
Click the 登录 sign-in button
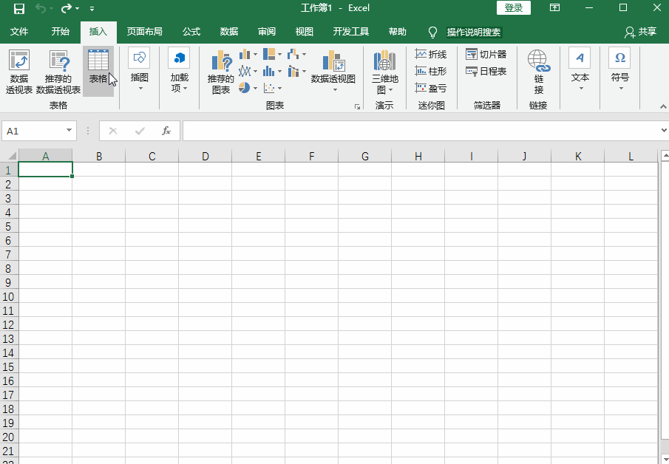(x=514, y=7)
